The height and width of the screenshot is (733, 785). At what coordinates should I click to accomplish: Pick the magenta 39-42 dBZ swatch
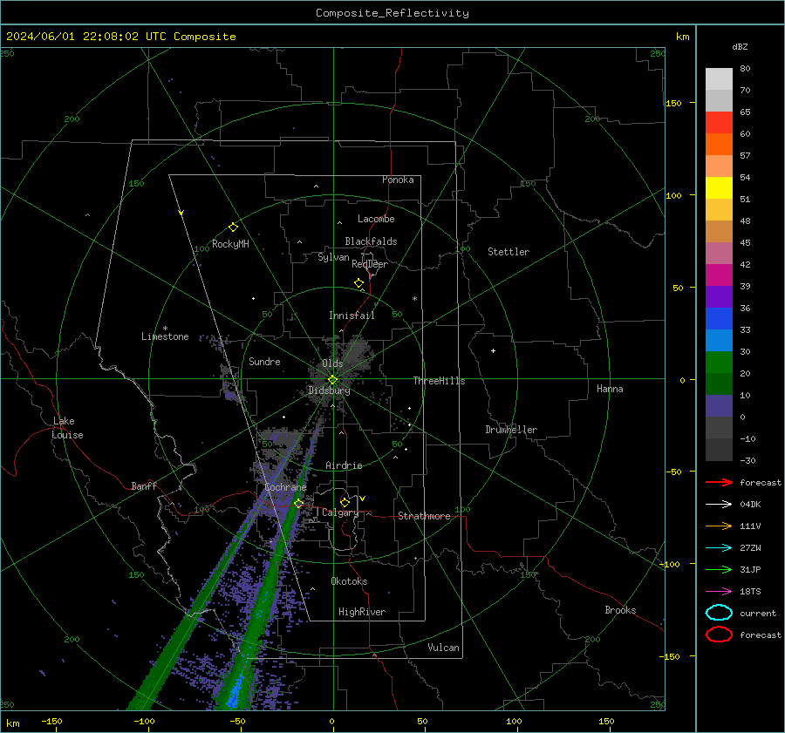pos(719,275)
